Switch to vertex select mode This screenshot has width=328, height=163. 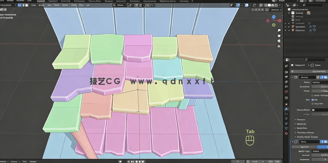[x=19, y=5]
